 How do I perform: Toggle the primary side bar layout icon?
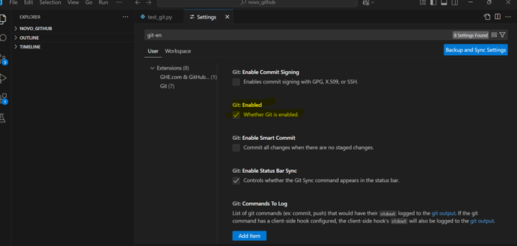click(434, 3)
